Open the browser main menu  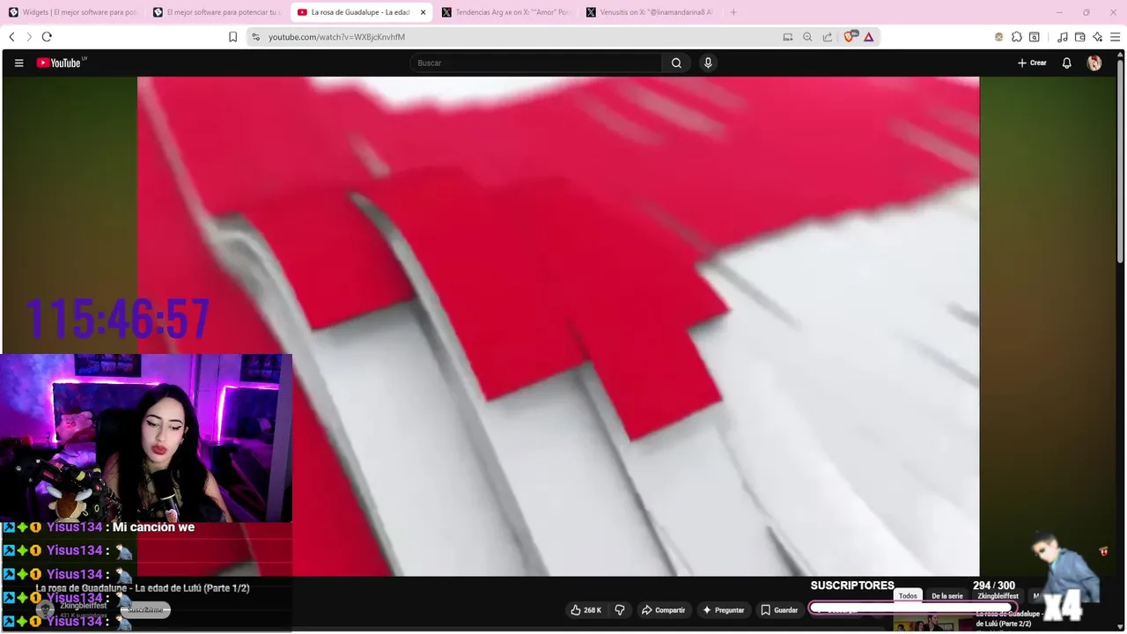click(1116, 37)
